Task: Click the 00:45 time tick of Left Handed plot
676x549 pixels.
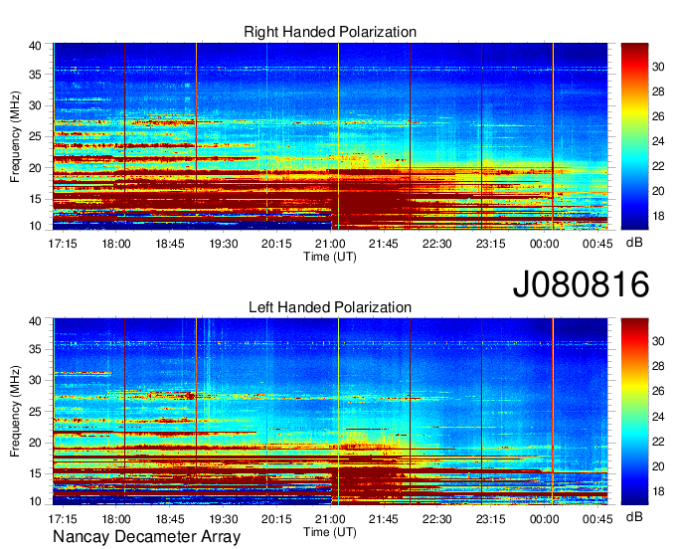Action: pyautogui.click(x=597, y=519)
